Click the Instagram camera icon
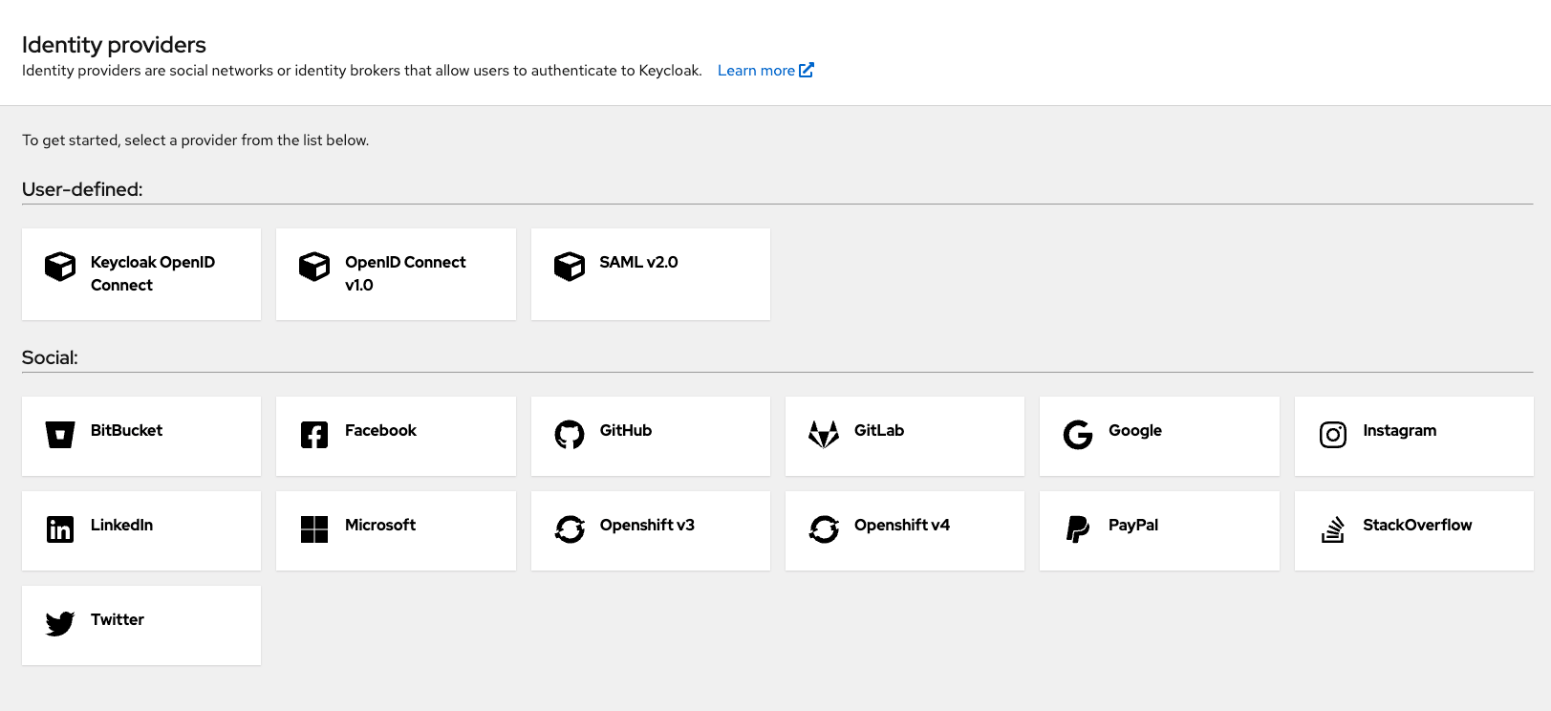This screenshot has width=1551, height=711. pyautogui.click(x=1333, y=435)
